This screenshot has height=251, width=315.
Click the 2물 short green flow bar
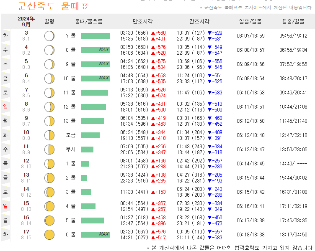click(84, 178)
